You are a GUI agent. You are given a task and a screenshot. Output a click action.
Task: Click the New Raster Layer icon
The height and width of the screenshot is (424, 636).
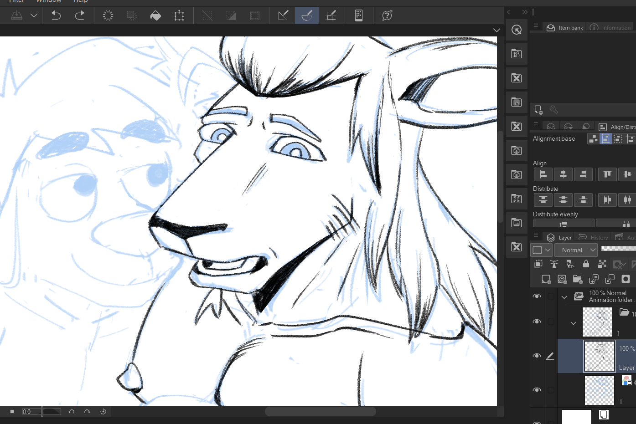[x=546, y=279]
